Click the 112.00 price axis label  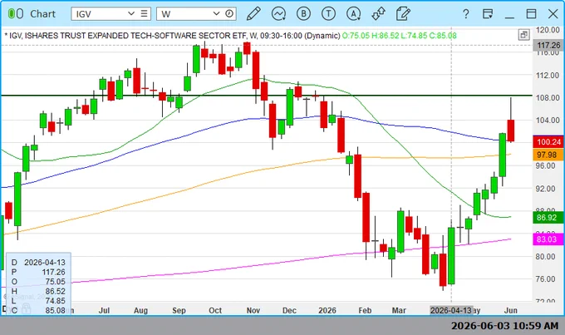click(x=548, y=75)
